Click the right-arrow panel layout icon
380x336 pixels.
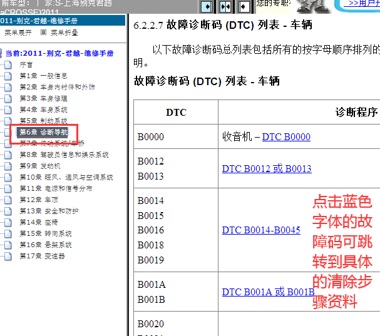(x=207, y=6)
